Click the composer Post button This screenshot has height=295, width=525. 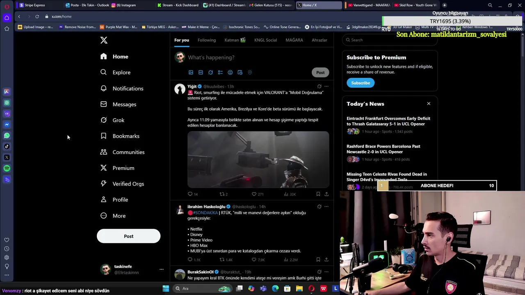pyautogui.click(x=320, y=73)
